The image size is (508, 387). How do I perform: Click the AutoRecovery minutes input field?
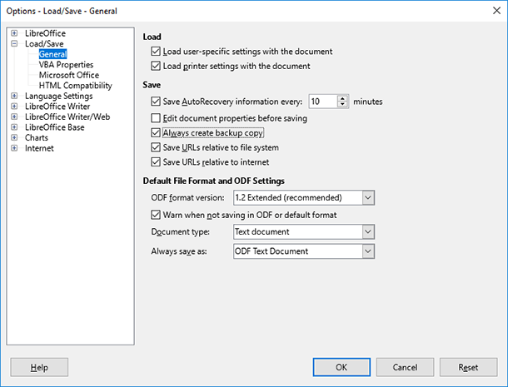click(x=323, y=102)
